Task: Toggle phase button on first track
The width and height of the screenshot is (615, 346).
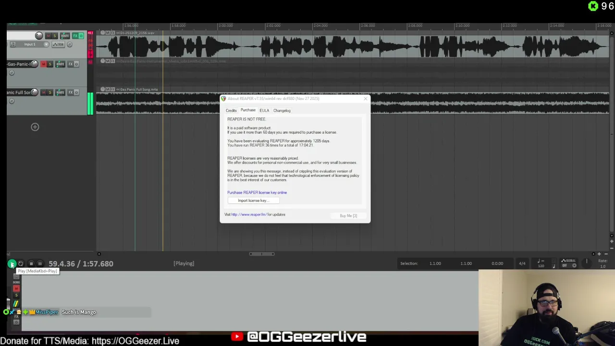Action: click(x=70, y=44)
